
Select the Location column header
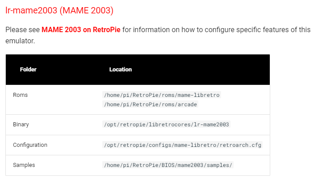click(x=121, y=70)
